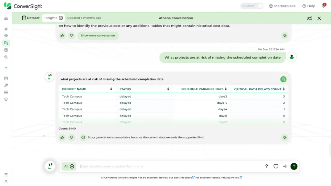Viewport: 331px width, 186px height.
Task: Click lightbulb icon beside story generation message
Action: (x=285, y=138)
